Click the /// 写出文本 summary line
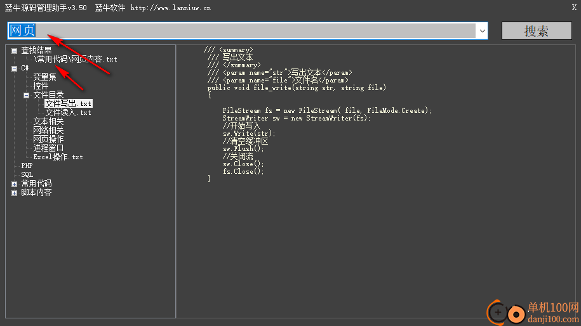 pyautogui.click(x=230, y=57)
